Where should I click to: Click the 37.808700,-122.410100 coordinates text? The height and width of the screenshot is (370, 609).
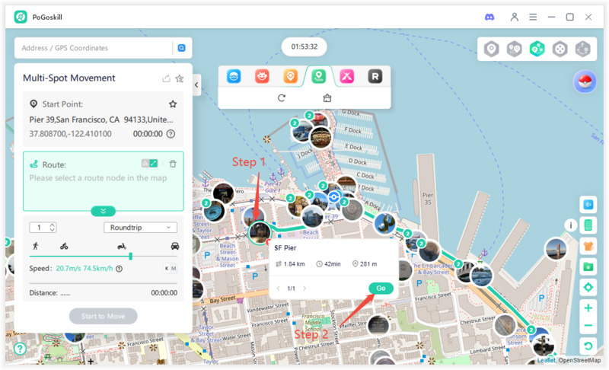(x=70, y=134)
